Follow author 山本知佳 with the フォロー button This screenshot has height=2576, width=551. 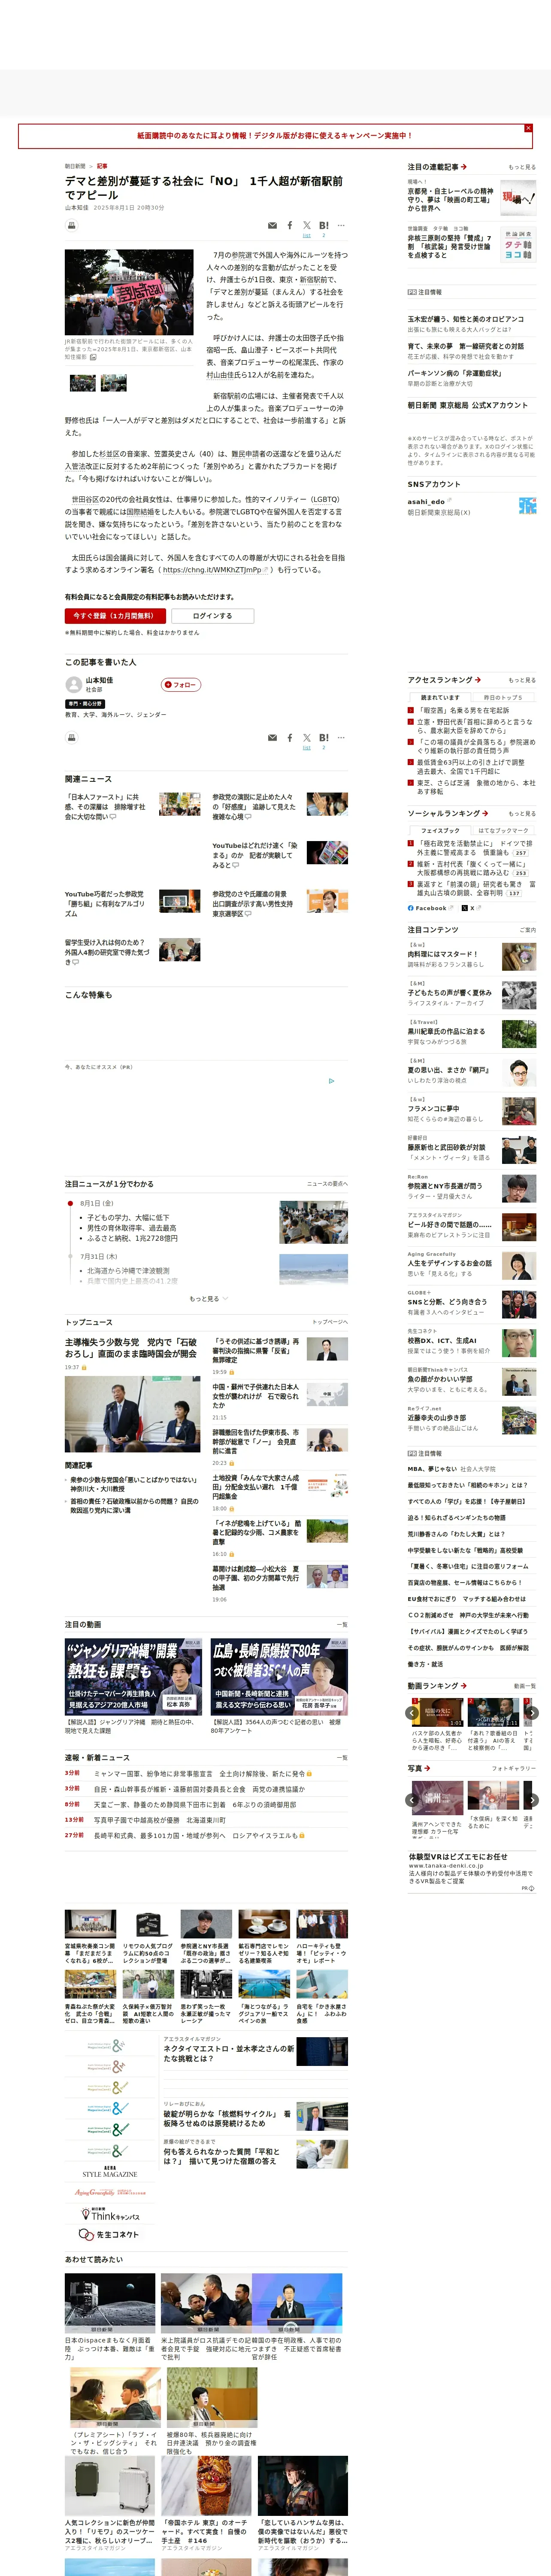pyautogui.click(x=181, y=685)
